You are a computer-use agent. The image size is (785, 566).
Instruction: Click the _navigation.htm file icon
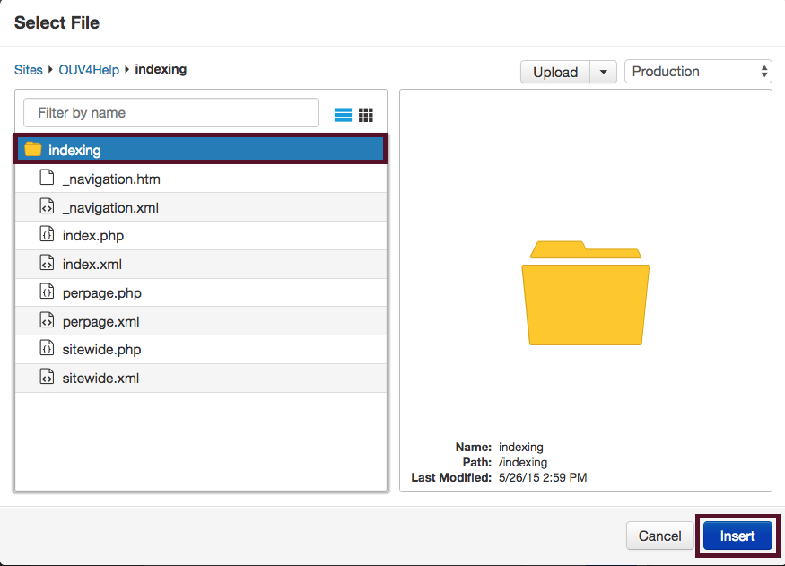(48, 179)
